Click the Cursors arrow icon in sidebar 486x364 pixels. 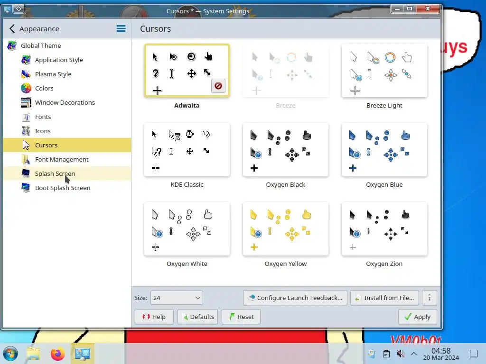click(x=26, y=145)
